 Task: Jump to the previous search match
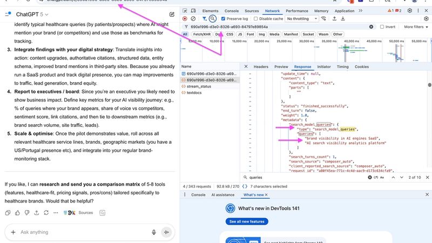click(x=393, y=178)
